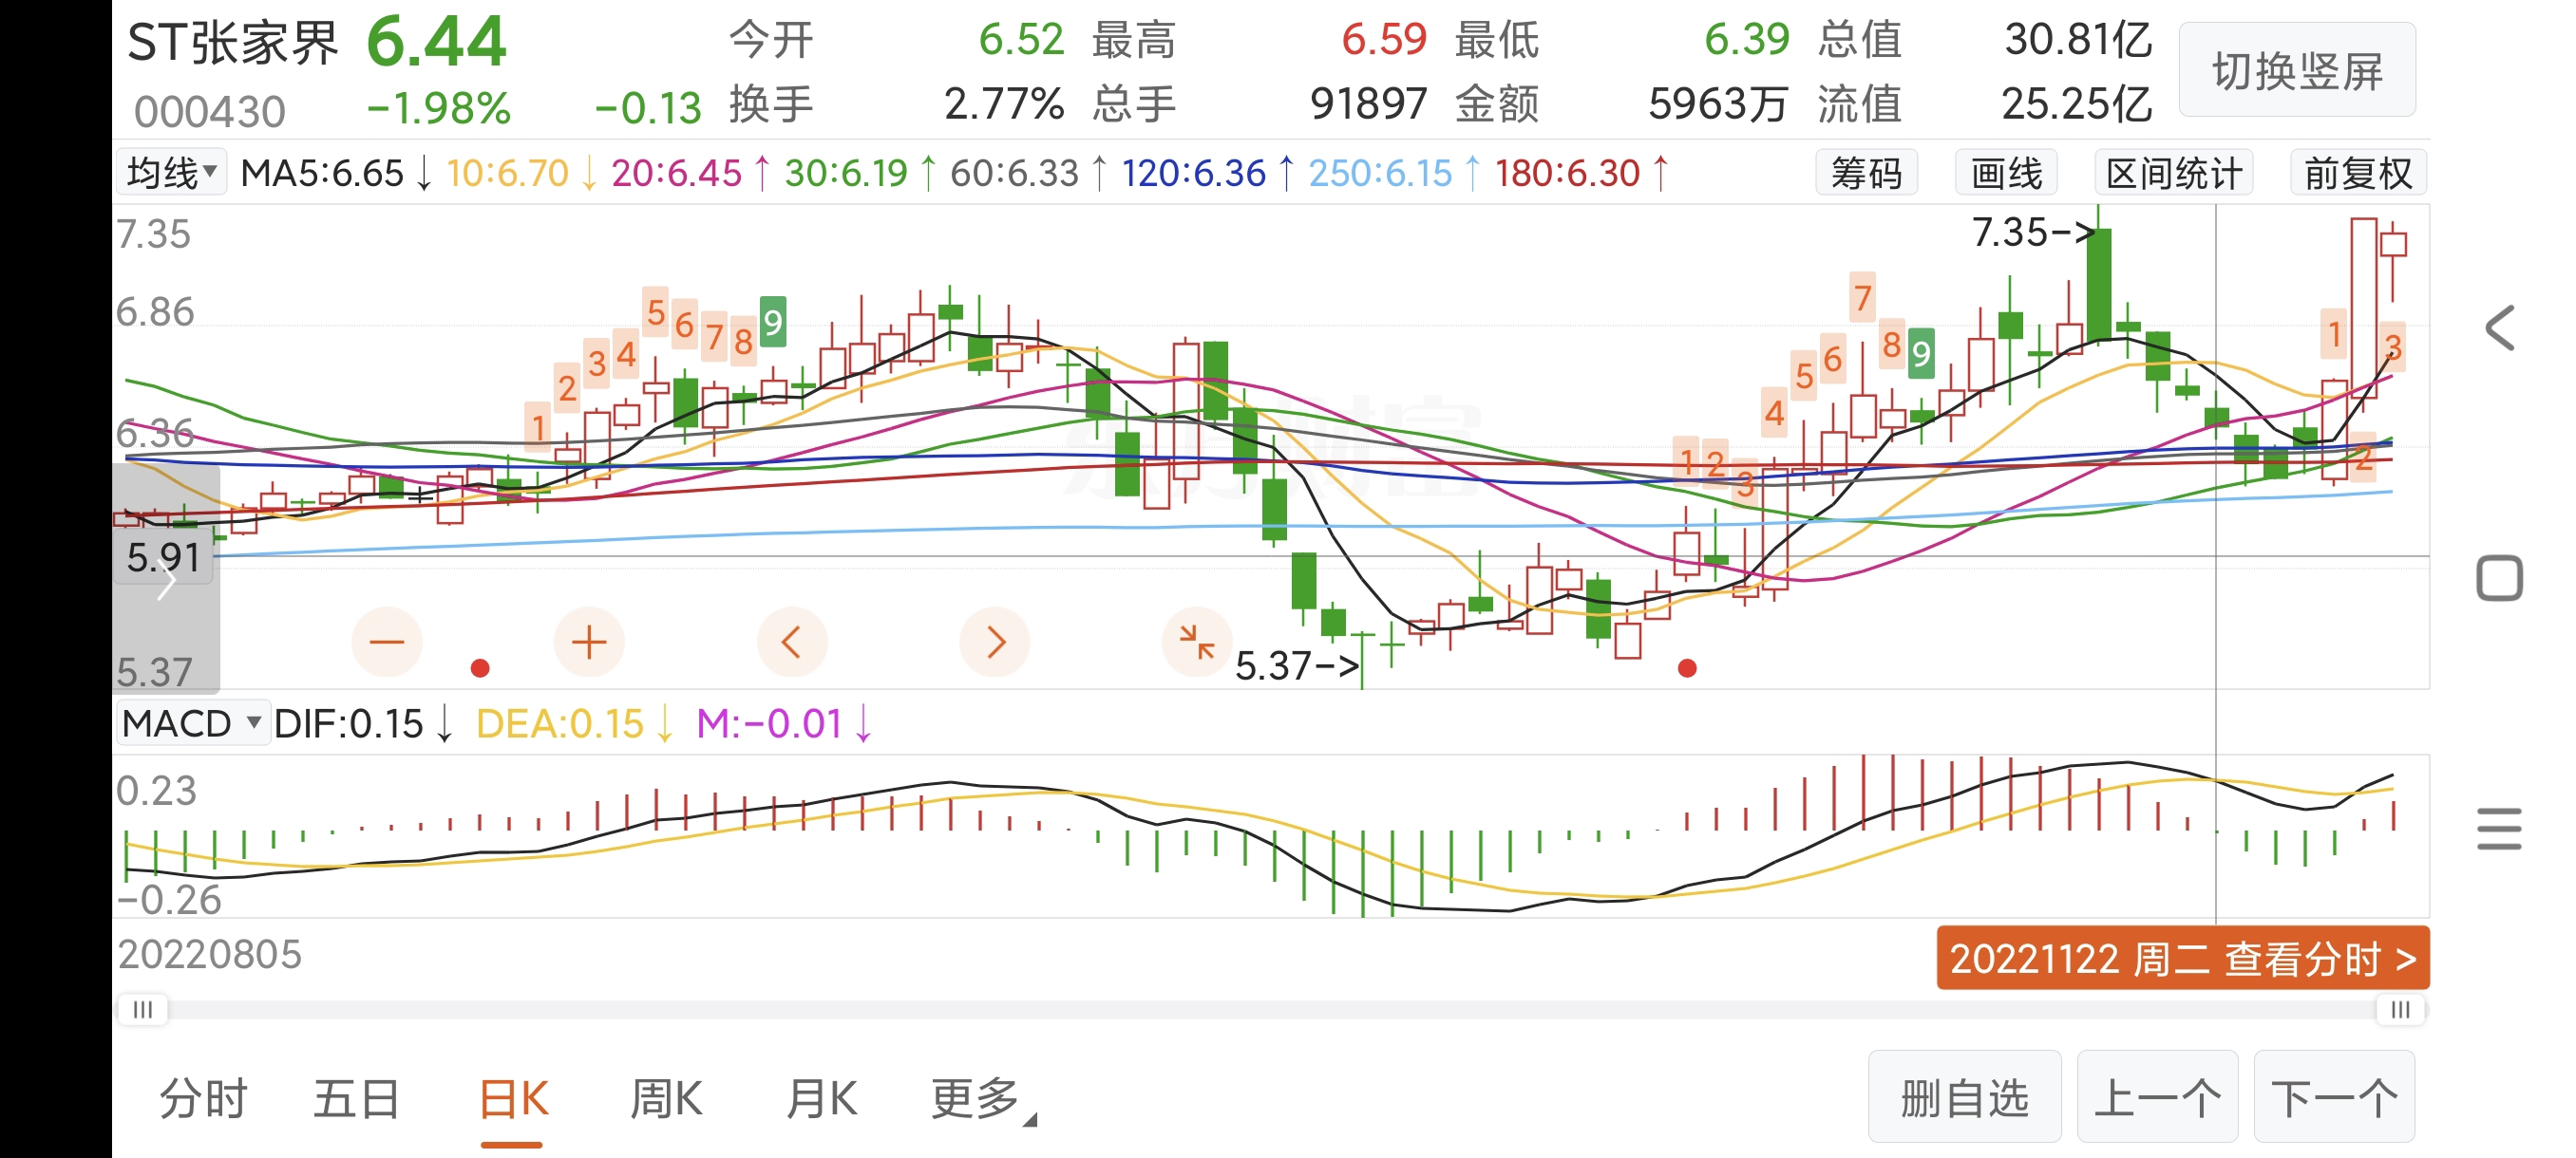
Task: Move chart left with round arrow button
Action: coord(792,643)
